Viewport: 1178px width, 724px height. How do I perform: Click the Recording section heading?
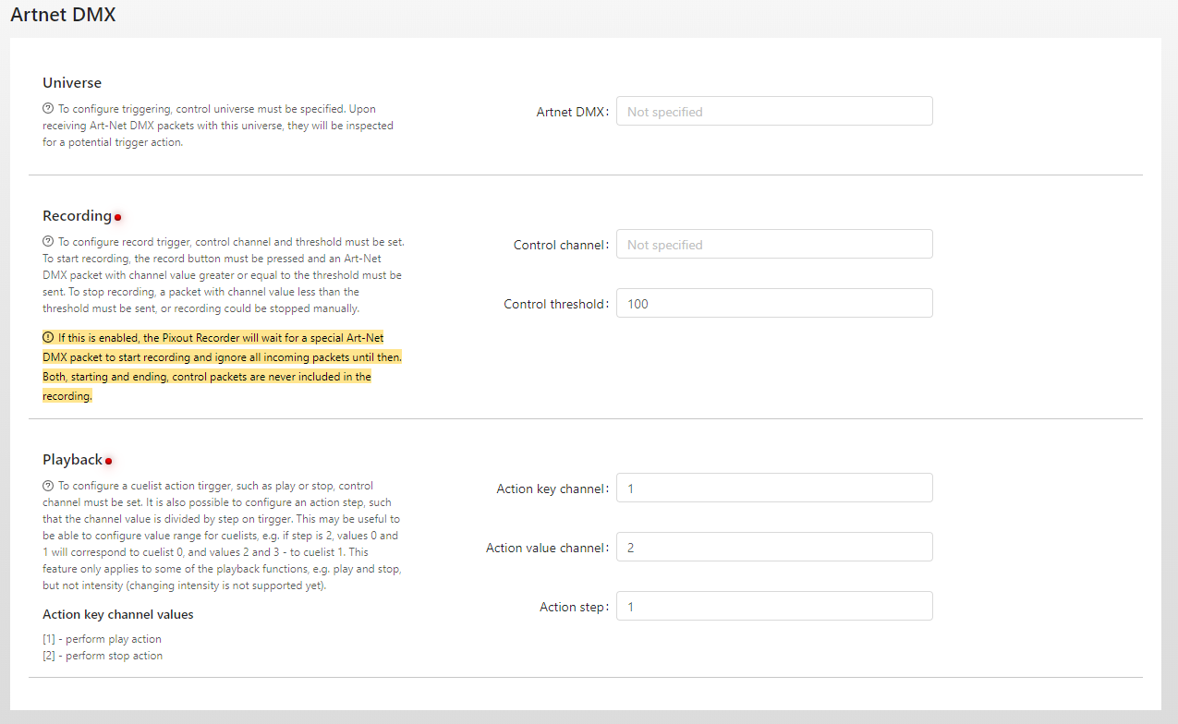pos(77,216)
